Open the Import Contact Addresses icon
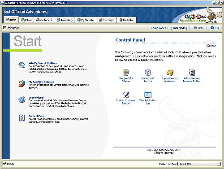This screenshot has height=169, width=224. tap(170, 73)
